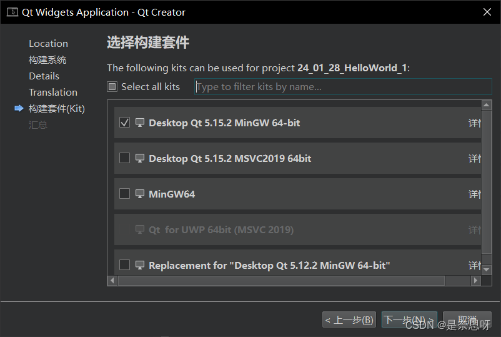Click the vertical scrollbar thumb of kit list
Viewport: 501px width, 337px height.
486,182
